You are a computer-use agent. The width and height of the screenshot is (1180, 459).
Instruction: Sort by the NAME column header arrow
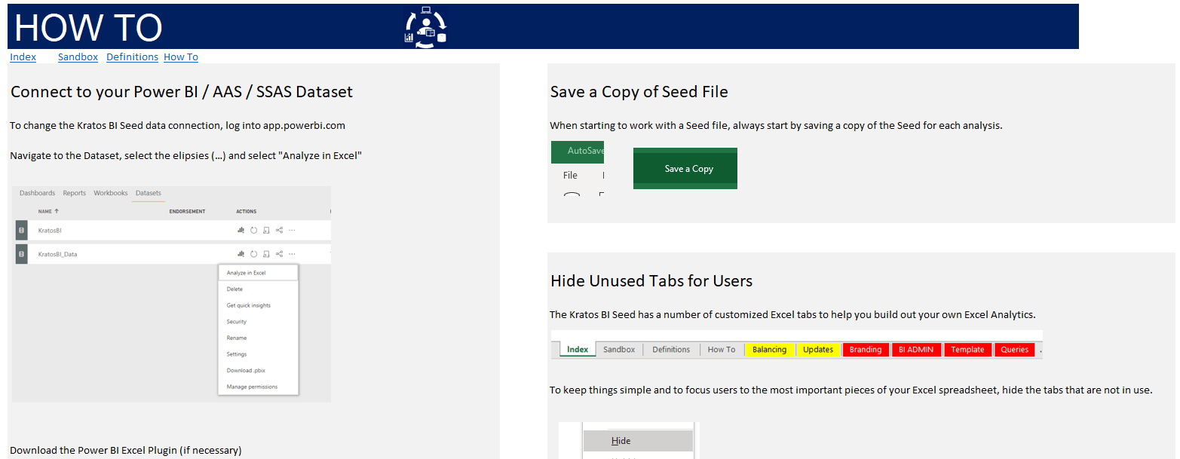pyautogui.click(x=57, y=212)
